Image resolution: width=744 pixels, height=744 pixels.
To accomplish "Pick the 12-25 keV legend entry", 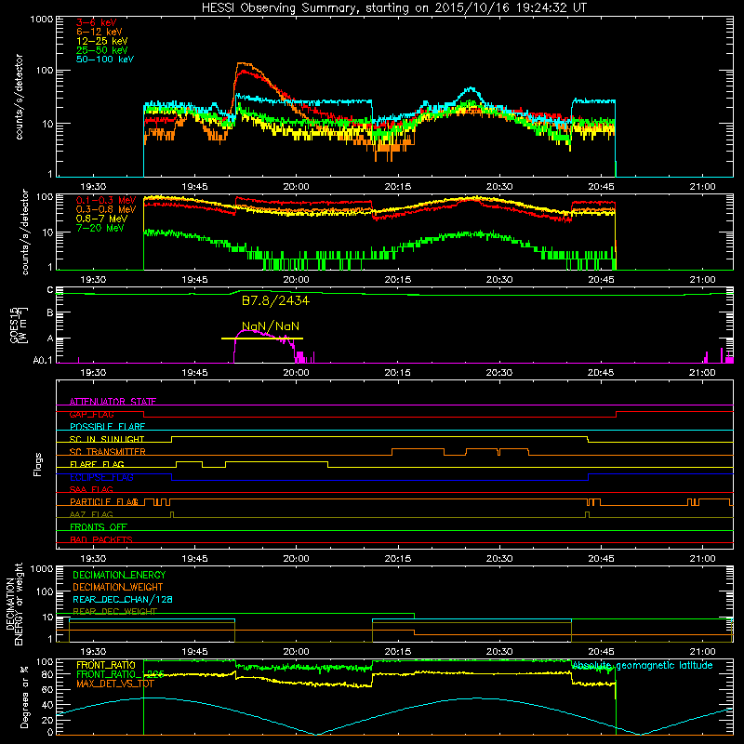I will (x=101, y=41).
